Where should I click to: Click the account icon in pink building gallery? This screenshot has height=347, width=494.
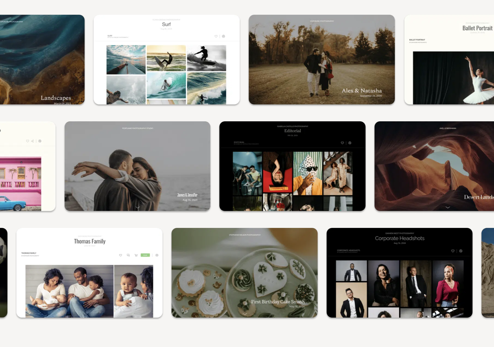pyautogui.click(x=40, y=141)
